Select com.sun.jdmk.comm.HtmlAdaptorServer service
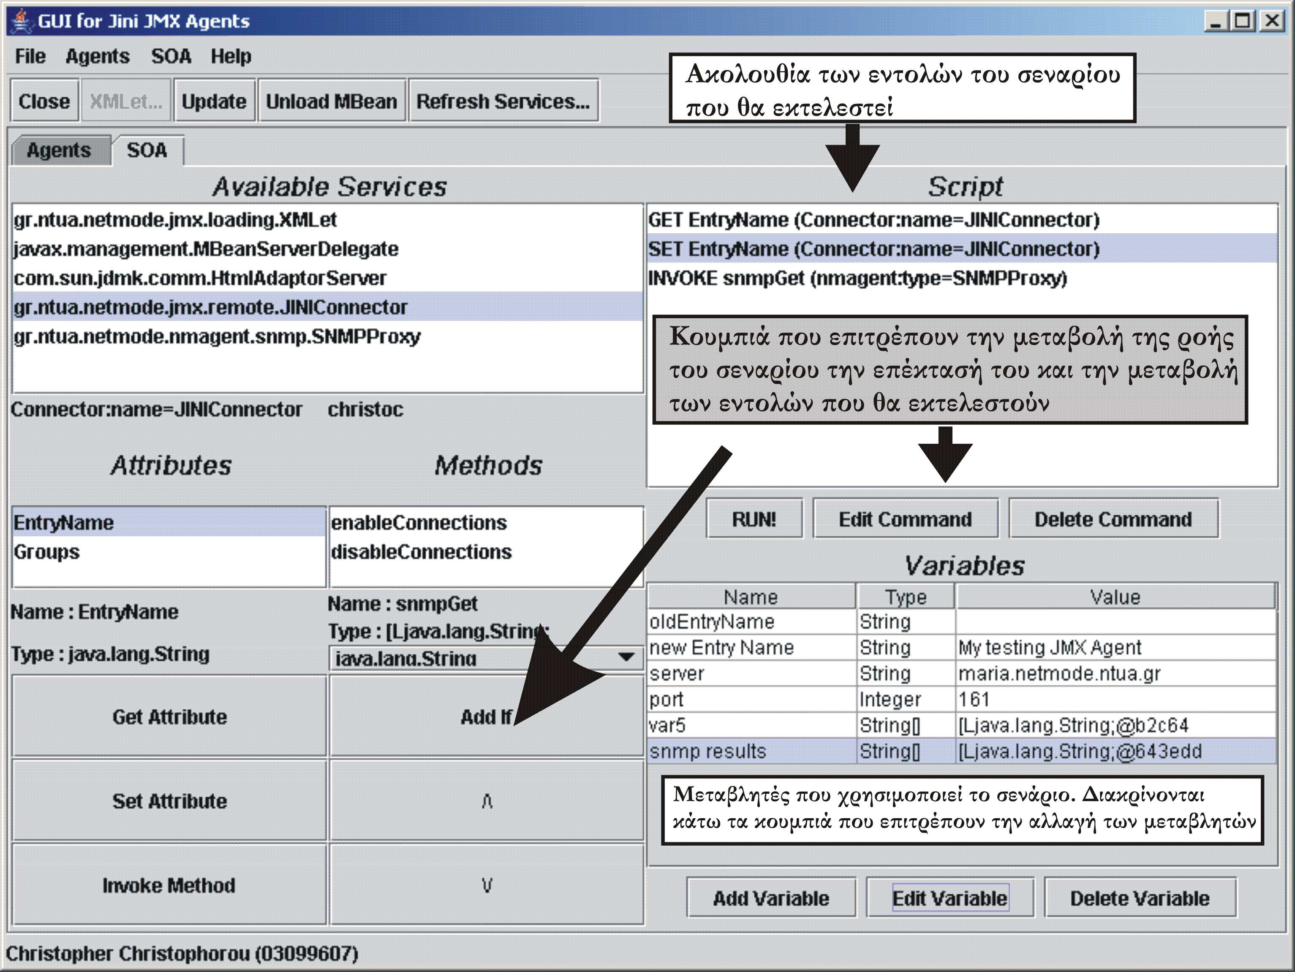The width and height of the screenshot is (1295, 972). click(x=327, y=278)
